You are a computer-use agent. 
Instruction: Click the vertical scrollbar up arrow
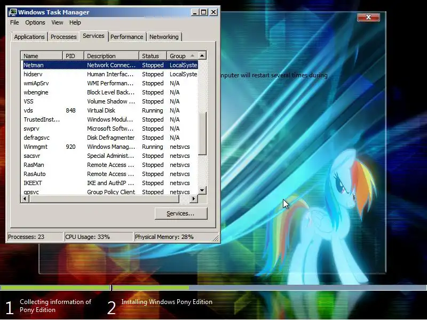tap(202, 56)
